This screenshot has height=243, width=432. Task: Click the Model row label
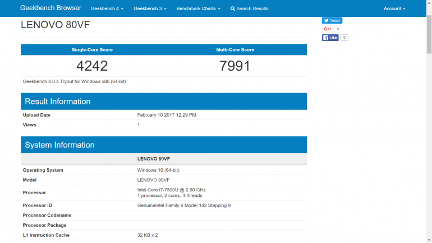pyautogui.click(x=30, y=180)
